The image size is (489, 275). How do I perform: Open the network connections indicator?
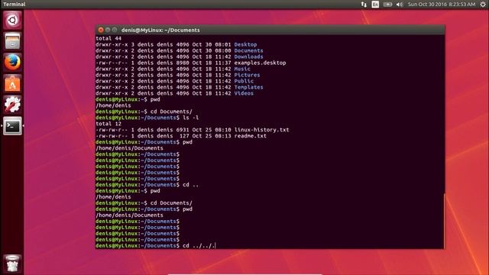(364, 5)
